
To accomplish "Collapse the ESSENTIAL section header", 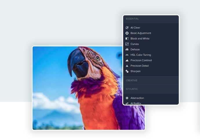I will pyautogui.click(x=151, y=19).
